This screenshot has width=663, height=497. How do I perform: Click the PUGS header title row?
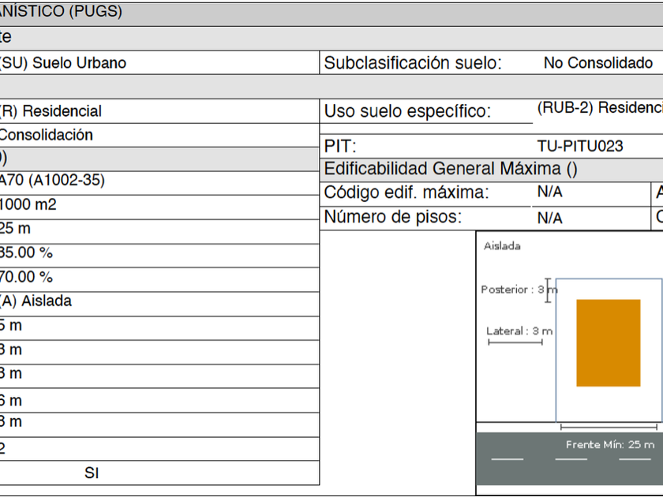[62, 13]
